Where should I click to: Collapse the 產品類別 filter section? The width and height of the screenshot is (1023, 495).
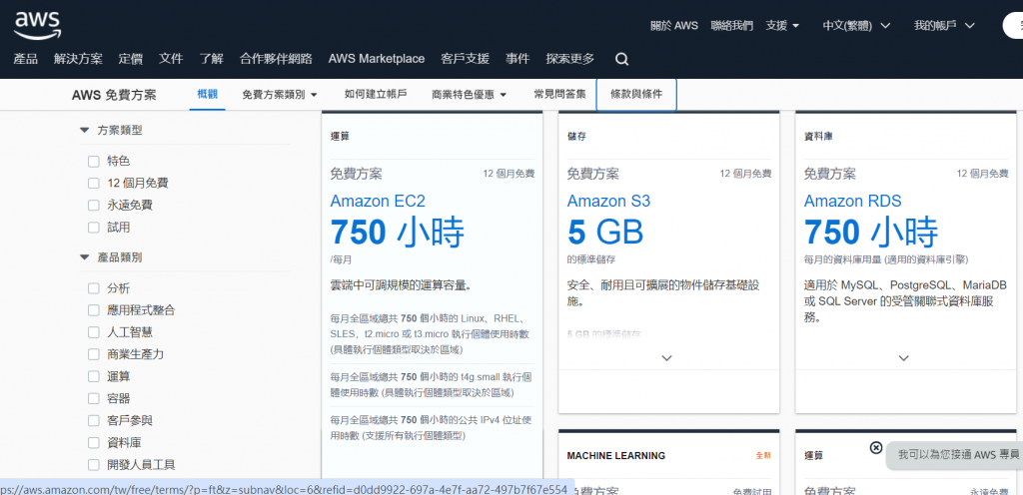84,257
